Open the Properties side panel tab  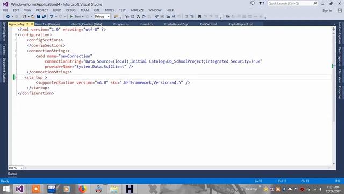[x=340, y=92]
